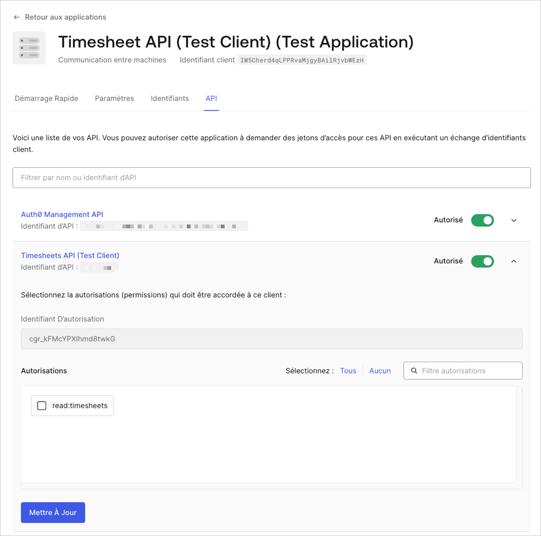This screenshot has height=536, width=541.
Task: Expand the Auth0 Management API row
Action: [x=514, y=220]
